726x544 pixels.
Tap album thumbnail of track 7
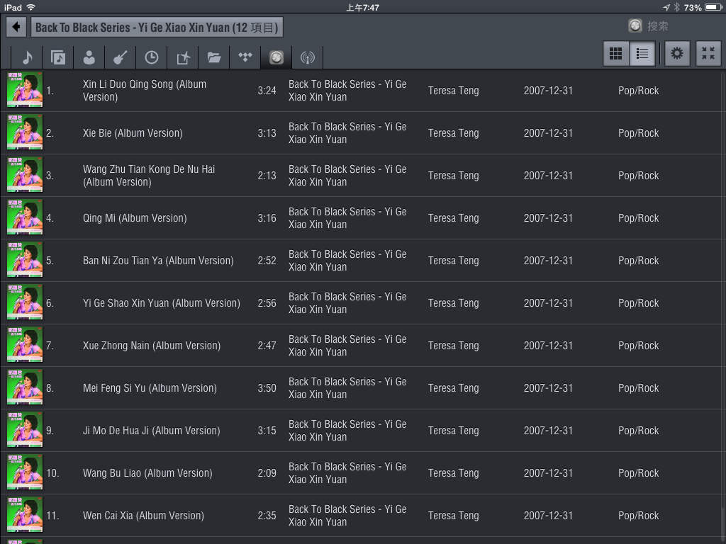25,345
